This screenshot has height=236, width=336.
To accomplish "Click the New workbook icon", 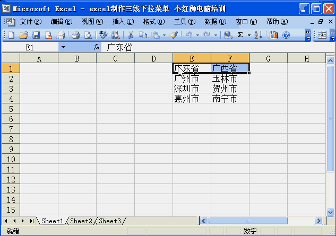I will click(11, 34).
